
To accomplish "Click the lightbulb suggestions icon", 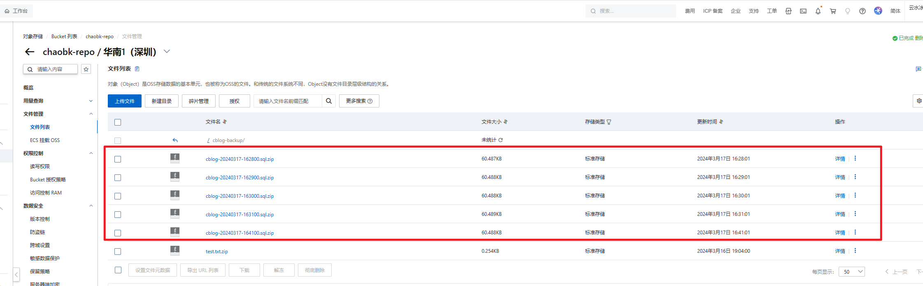I will [x=848, y=11].
